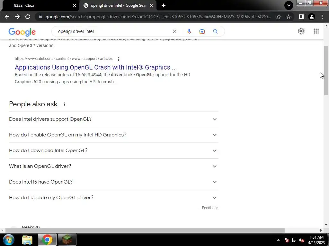Go to the Google homepage logo
Screen dimensions: 329x246
coord(22,32)
